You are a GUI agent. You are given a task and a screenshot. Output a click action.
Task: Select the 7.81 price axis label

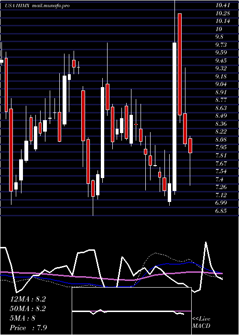click(x=221, y=156)
